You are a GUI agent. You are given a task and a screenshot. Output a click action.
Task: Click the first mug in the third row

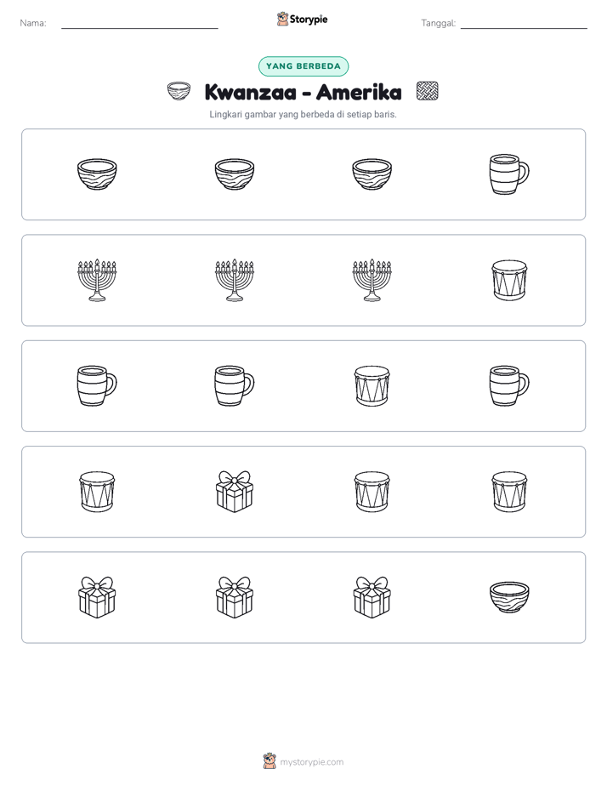pos(97,385)
